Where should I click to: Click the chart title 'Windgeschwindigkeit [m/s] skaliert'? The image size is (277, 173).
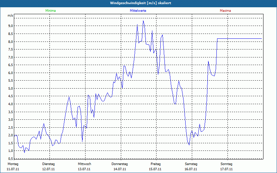(x=141, y=3)
